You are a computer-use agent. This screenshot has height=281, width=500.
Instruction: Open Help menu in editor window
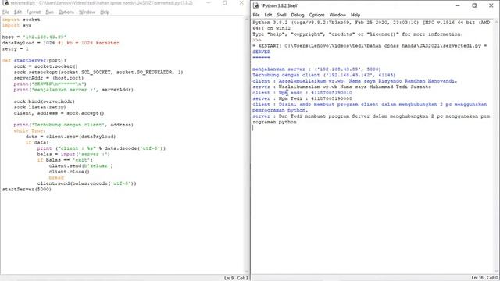(x=105, y=12)
